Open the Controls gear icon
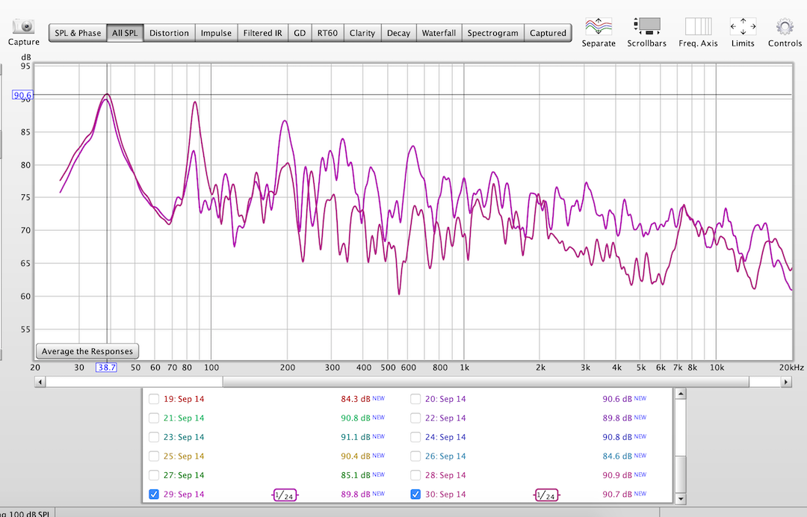This screenshot has height=517, width=807. [x=785, y=27]
